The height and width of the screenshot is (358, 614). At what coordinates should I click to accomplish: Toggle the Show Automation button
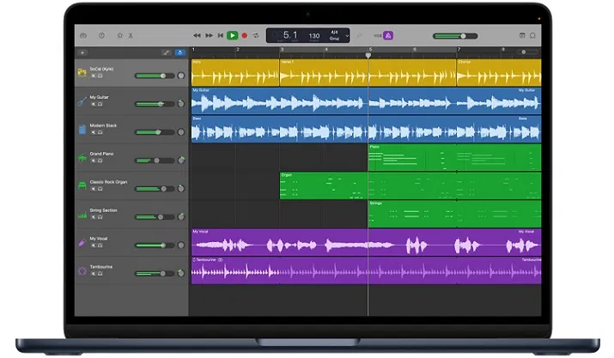[167, 53]
